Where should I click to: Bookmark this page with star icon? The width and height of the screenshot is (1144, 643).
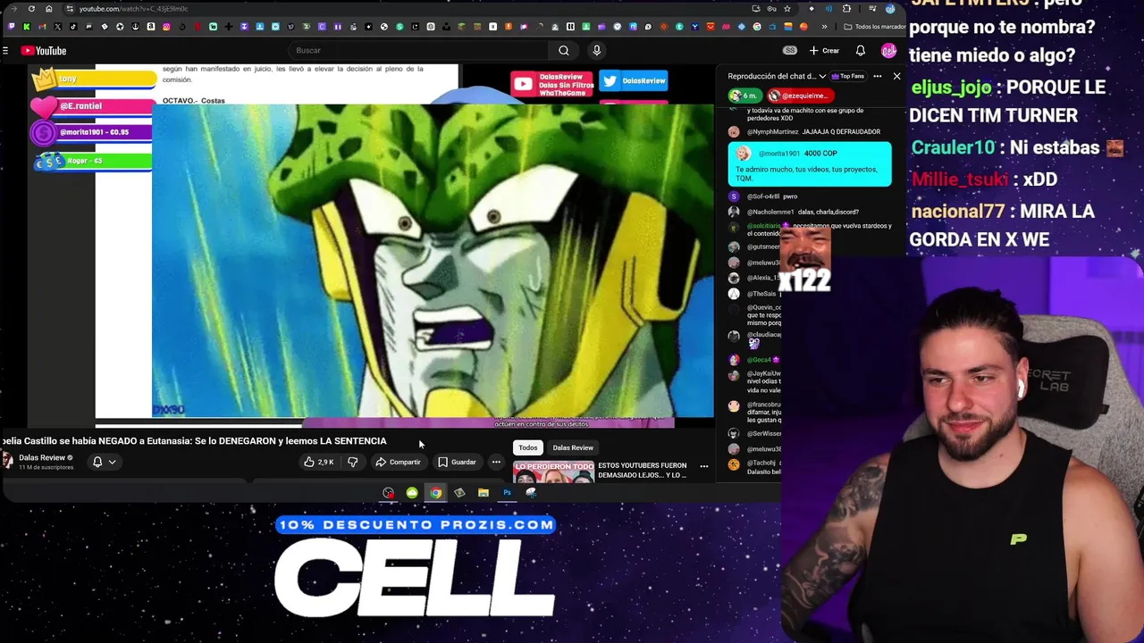coord(786,9)
